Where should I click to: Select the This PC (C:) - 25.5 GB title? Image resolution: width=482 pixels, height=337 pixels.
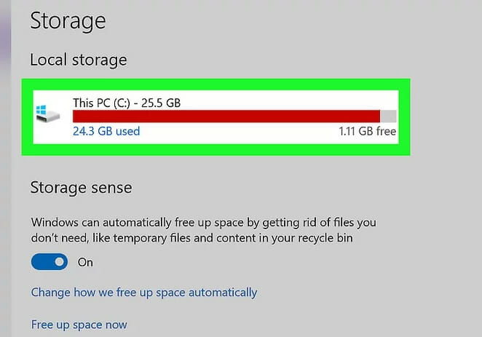(127, 103)
